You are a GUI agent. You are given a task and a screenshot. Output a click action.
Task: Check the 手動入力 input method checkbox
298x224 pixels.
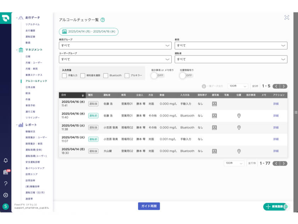coord(64,76)
